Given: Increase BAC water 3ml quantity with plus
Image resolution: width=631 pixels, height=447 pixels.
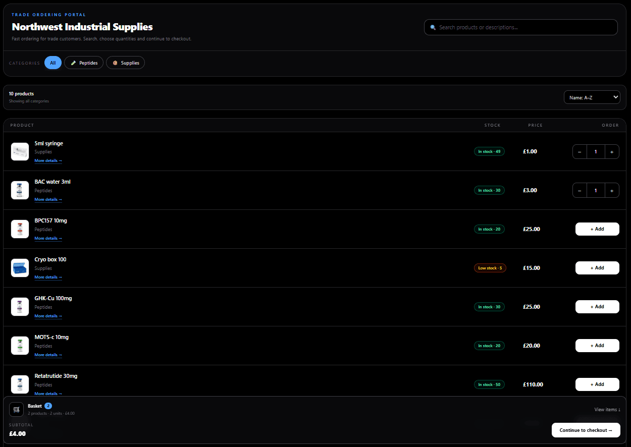Looking at the screenshot, I should pos(612,190).
